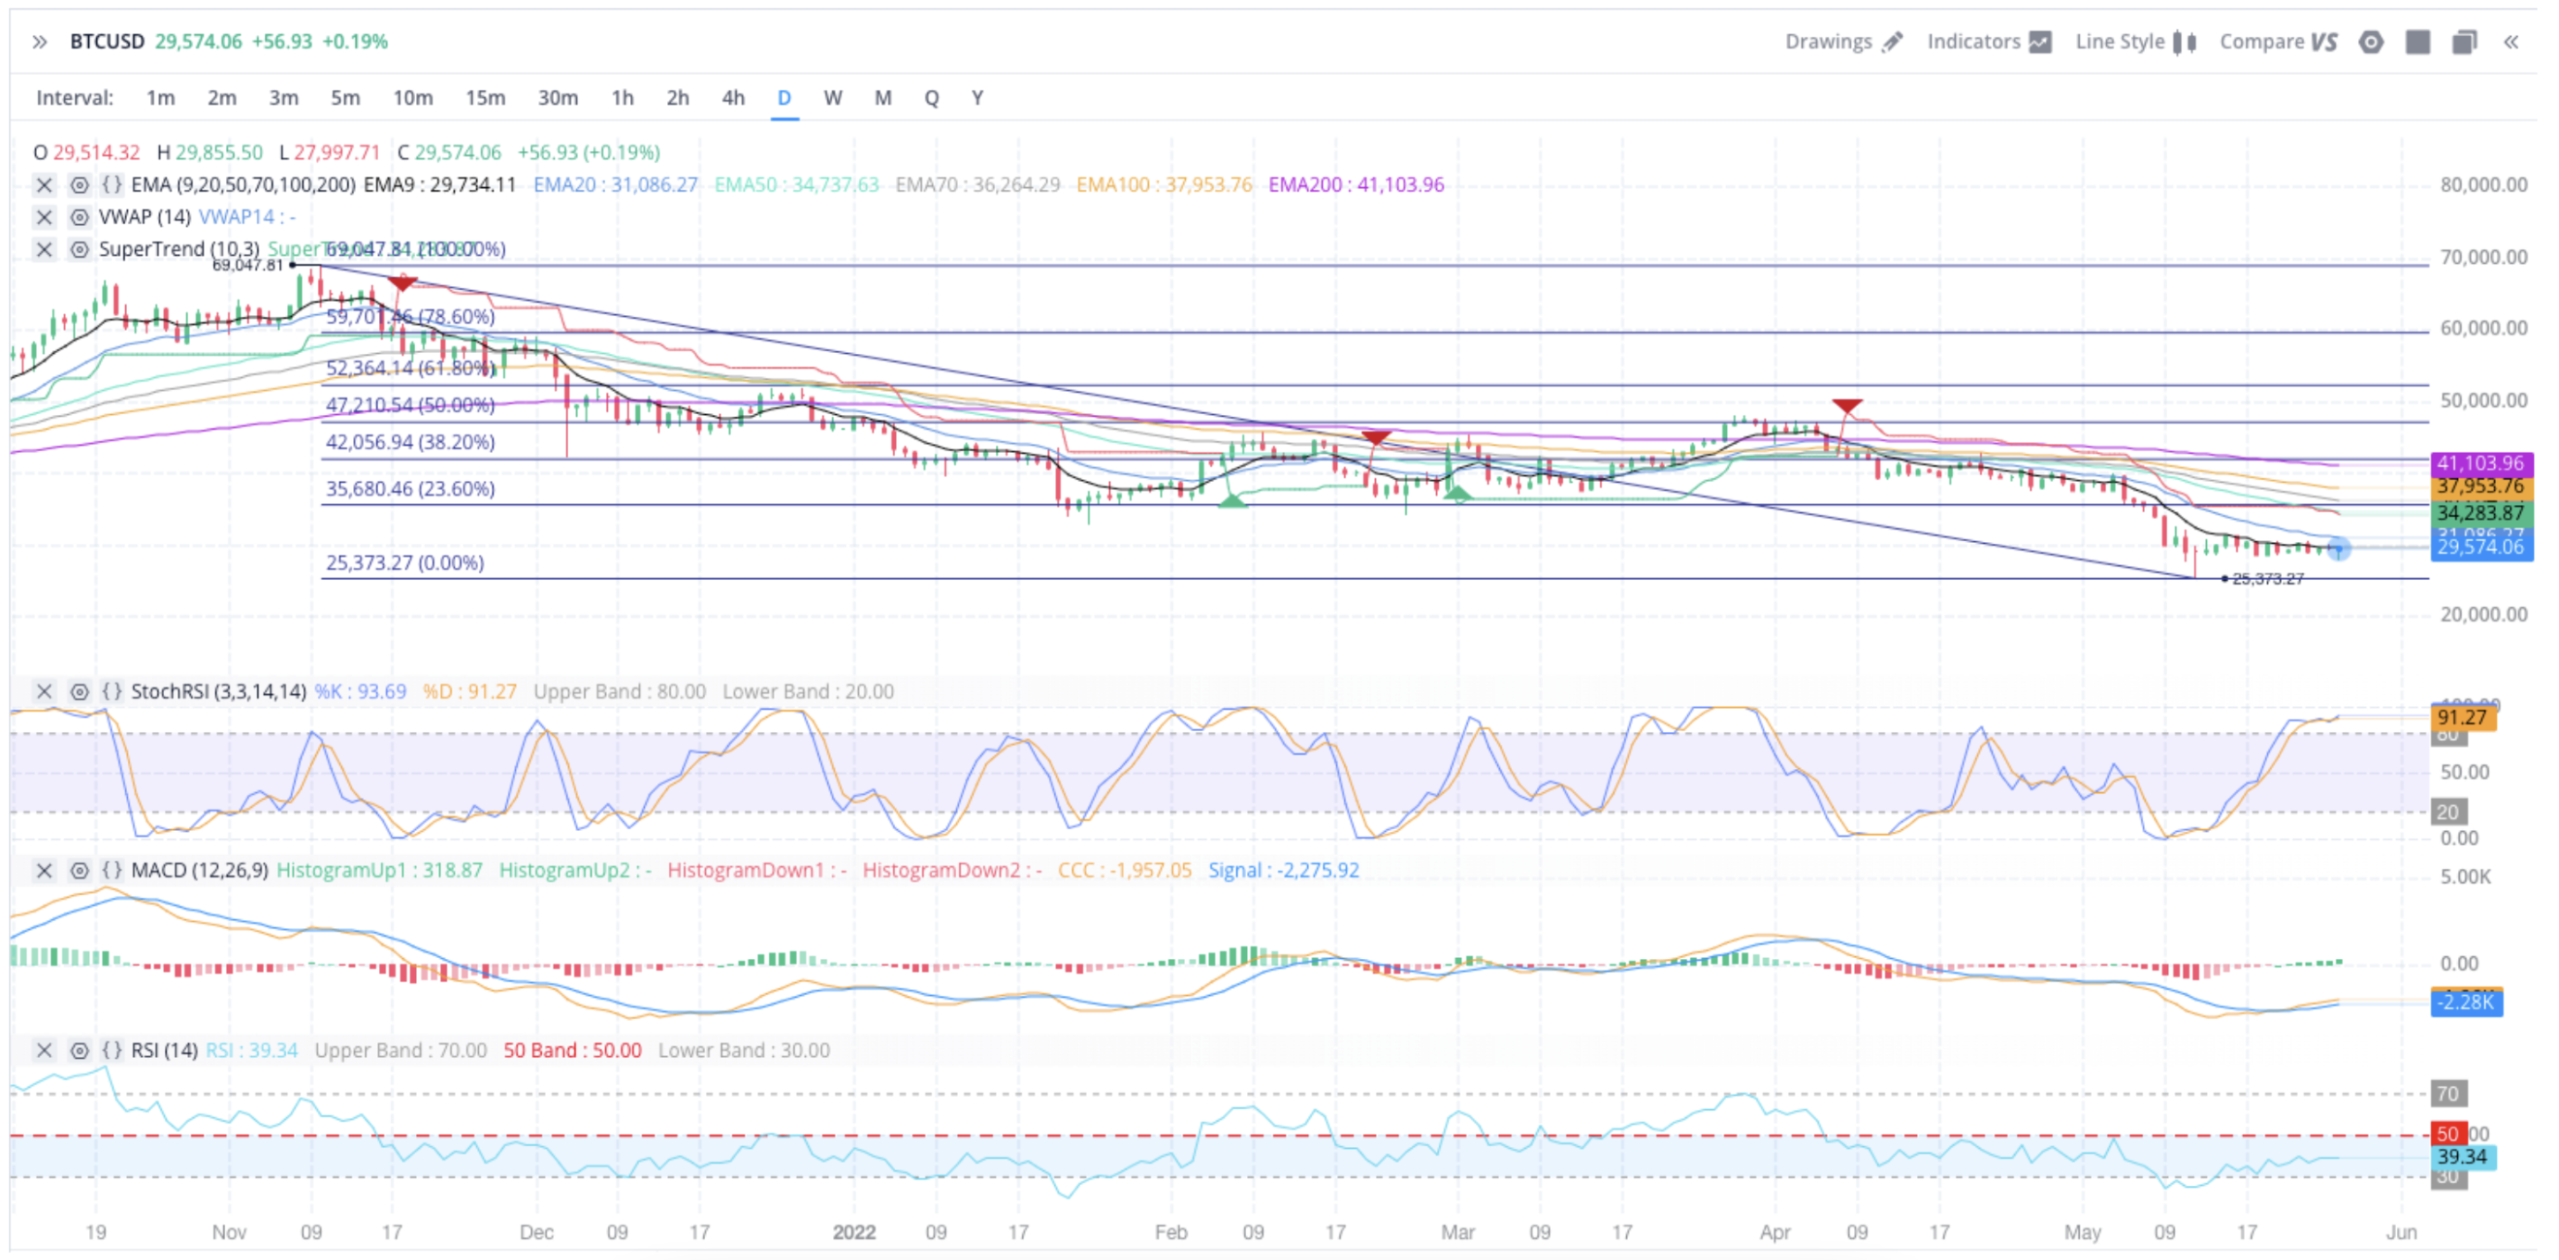Expand sidebar with double right chevron near BTCUSD
This screenshot has height=1260, width=2559.
tap(40, 42)
